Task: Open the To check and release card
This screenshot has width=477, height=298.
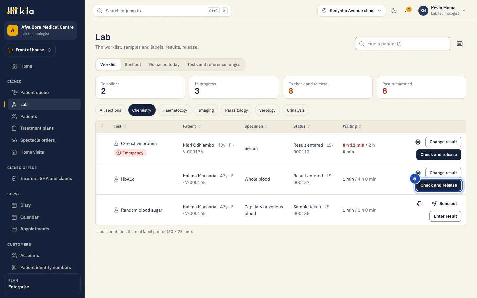Action: click(x=328, y=87)
